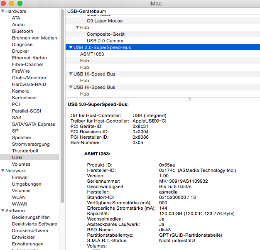The image size is (260, 250).
Task: Click the pane divider handle dot
Action: pyautogui.click(x=190, y=99)
